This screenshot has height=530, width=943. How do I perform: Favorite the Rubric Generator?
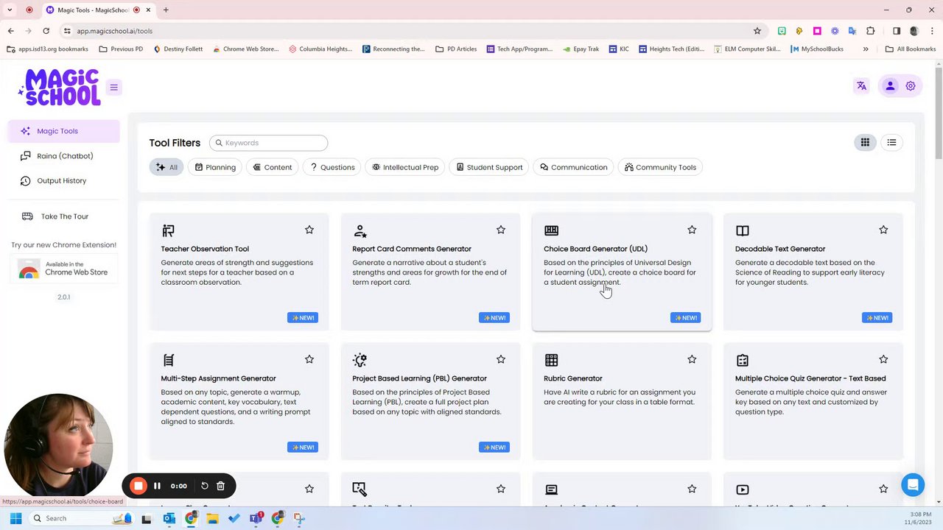pyautogui.click(x=692, y=359)
